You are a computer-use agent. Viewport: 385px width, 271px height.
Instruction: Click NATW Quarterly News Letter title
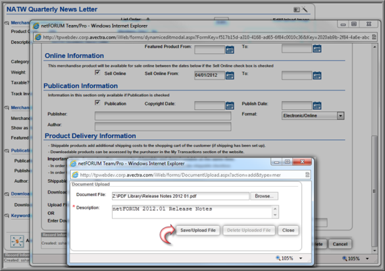pos(52,9)
